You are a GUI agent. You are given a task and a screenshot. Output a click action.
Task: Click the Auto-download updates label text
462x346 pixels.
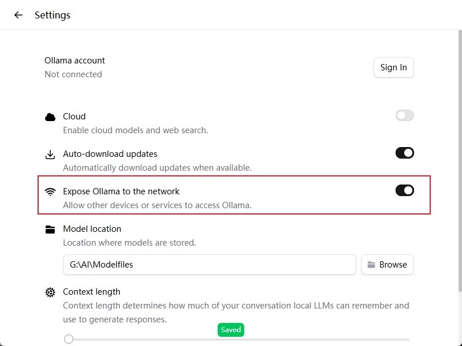pyautogui.click(x=110, y=154)
